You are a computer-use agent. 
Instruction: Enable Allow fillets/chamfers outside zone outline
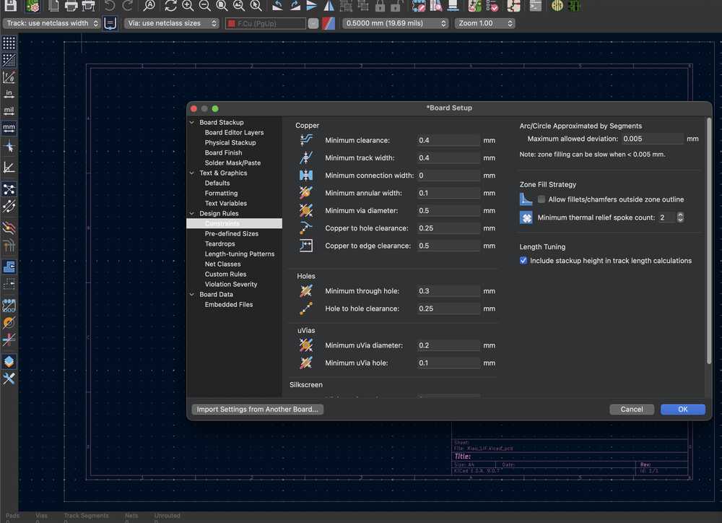click(540, 199)
